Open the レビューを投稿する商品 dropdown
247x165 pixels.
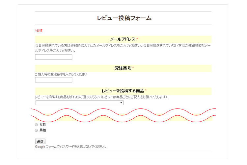(80, 103)
